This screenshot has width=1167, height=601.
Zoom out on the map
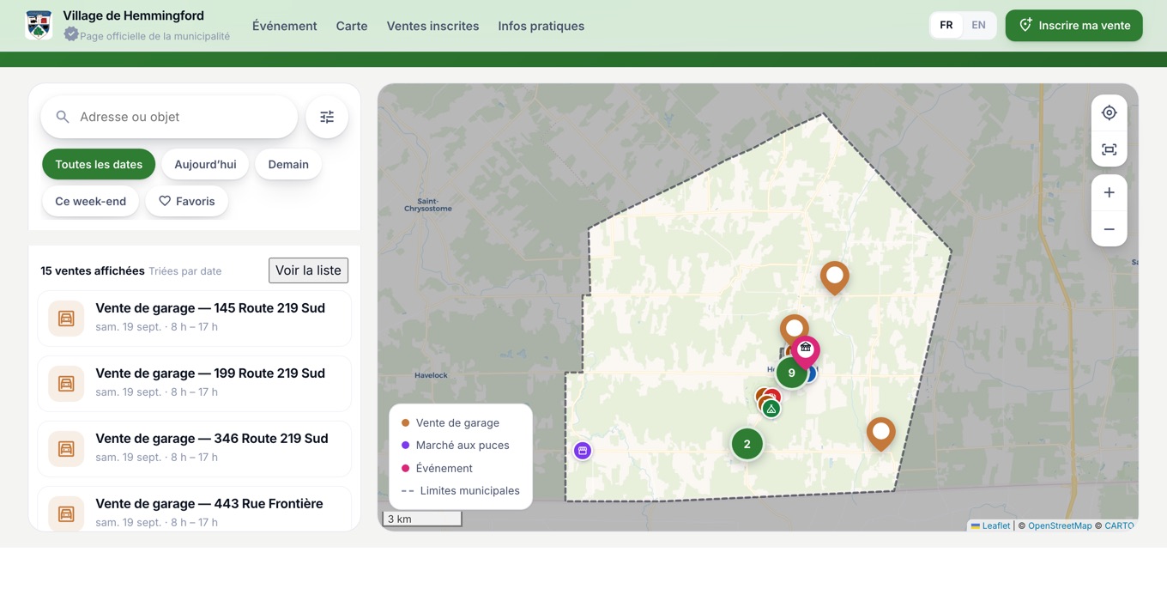click(x=1109, y=229)
